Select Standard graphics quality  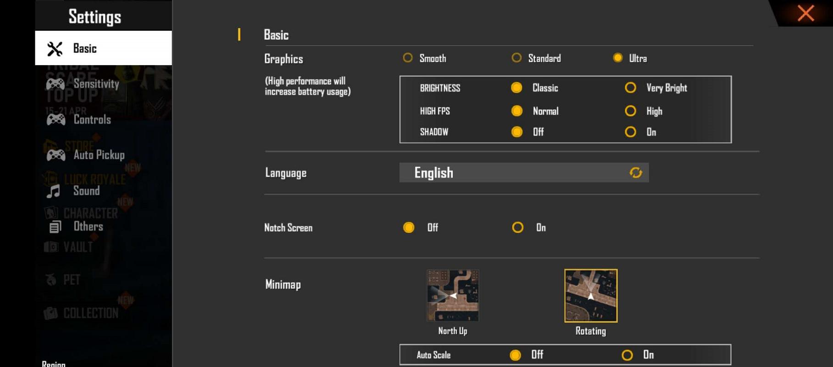(x=516, y=58)
